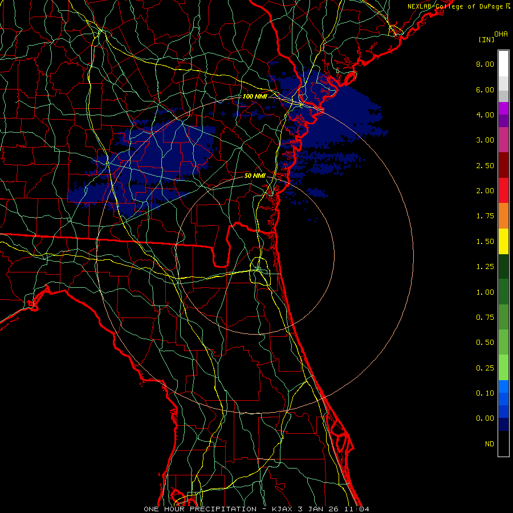Click the 2.50 legend value

point(485,165)
